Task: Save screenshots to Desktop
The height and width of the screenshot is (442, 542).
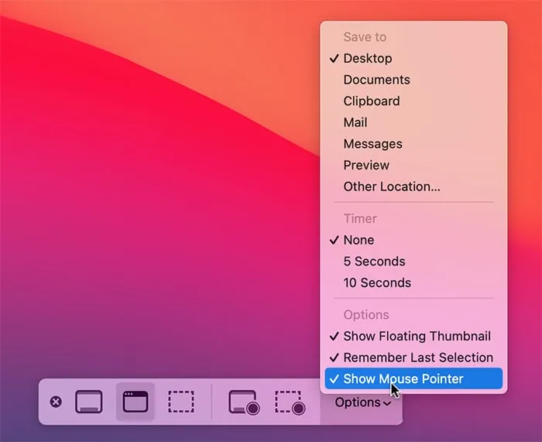Action: click(x=367, y=58)
